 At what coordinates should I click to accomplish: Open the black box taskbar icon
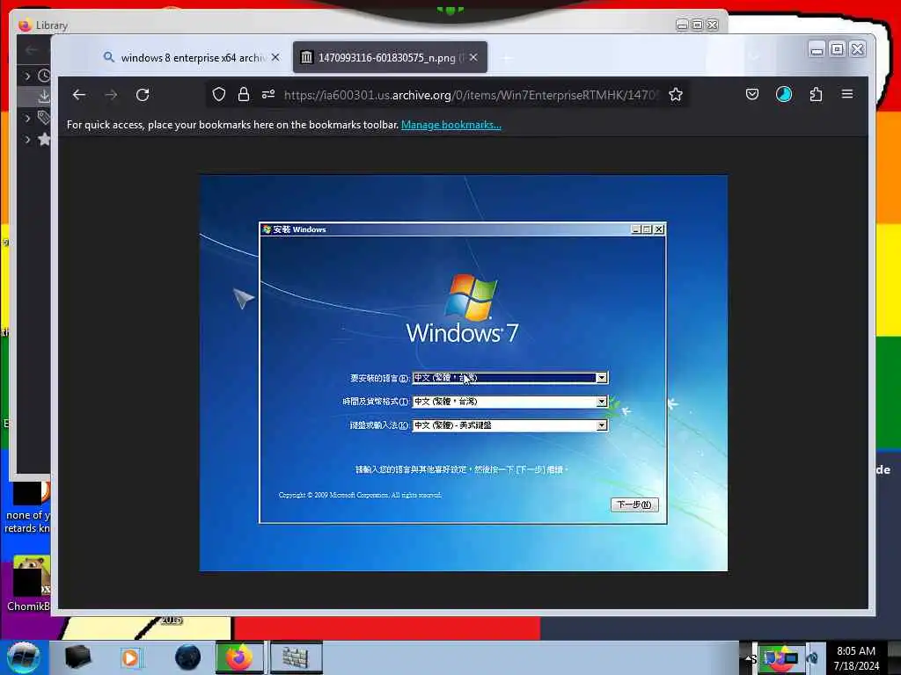click(x=78, y=657)
